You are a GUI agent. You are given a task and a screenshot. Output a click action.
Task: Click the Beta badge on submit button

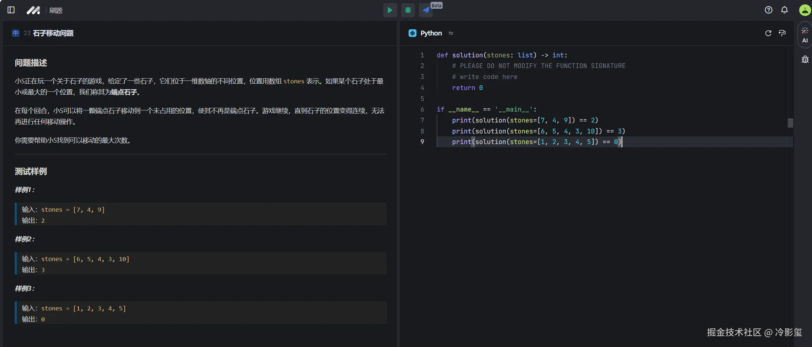(436, 5)
